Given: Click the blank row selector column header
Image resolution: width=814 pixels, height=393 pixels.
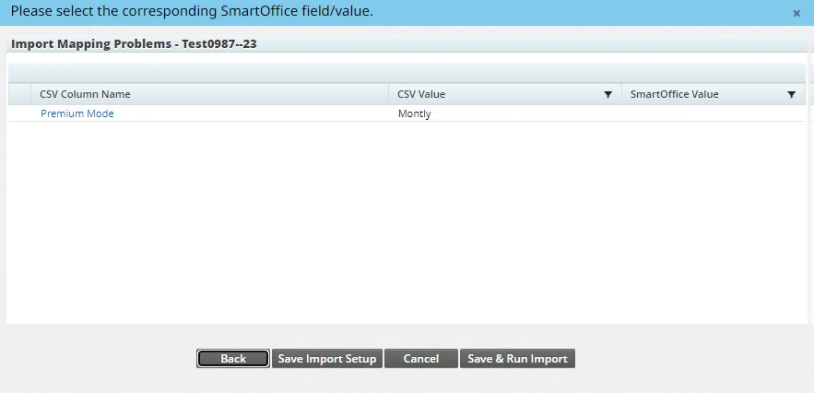Looking at the screenshot, I should pyautogui.click(x=19, y=94).
